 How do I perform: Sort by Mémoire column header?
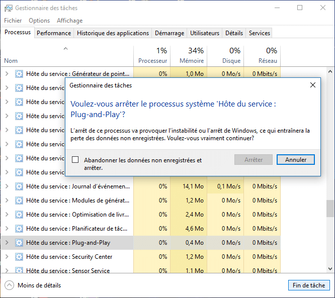tap(188, 55)
